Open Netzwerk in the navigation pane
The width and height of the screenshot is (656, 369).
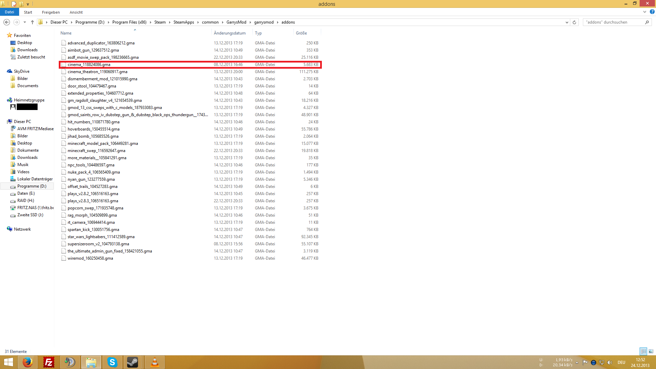[x=22, y=229]
